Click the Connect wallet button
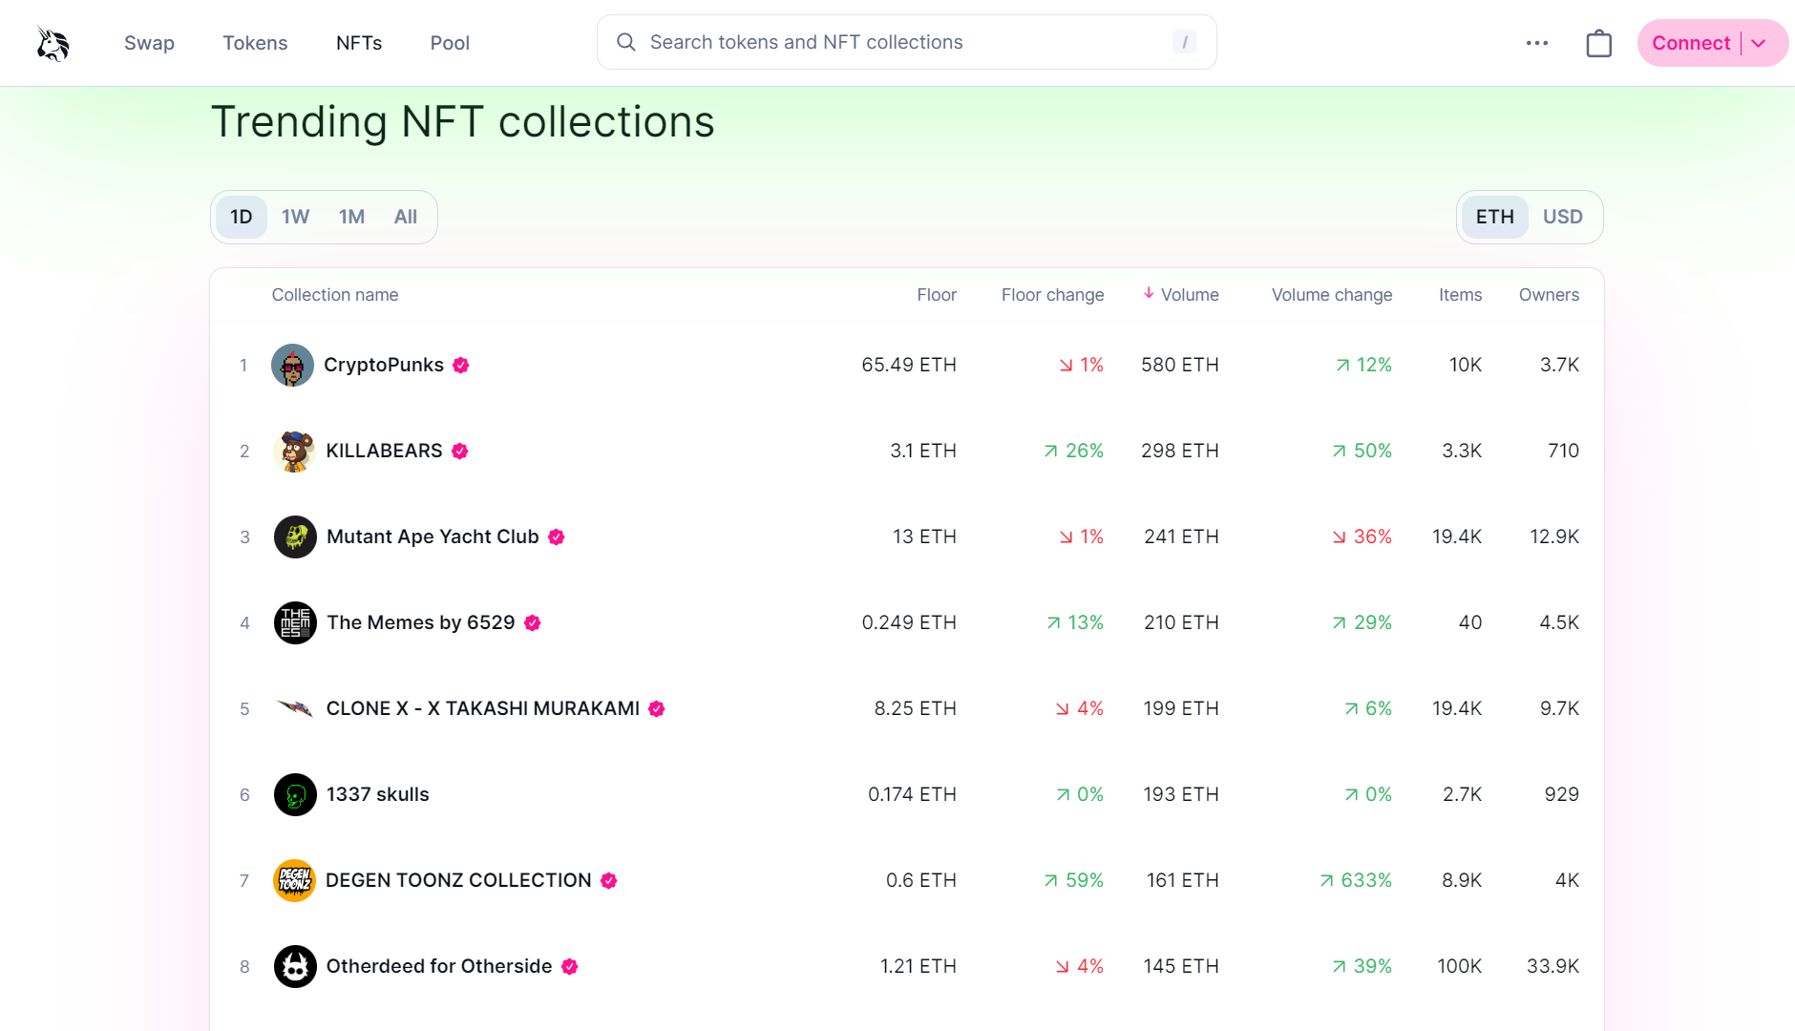This screenshot has width=1795, height=1031. (1691, 43)
